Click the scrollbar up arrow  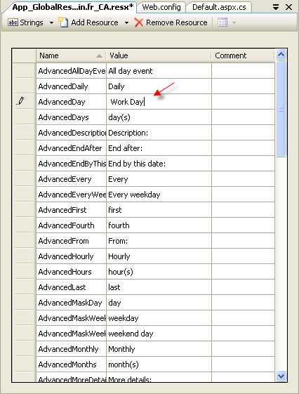click(281, 54)
